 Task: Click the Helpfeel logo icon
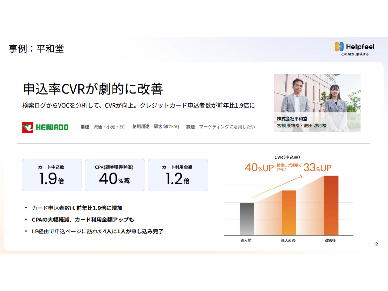point(339,47)
